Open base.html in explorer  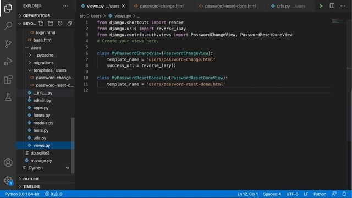click(x=45, y=40)
